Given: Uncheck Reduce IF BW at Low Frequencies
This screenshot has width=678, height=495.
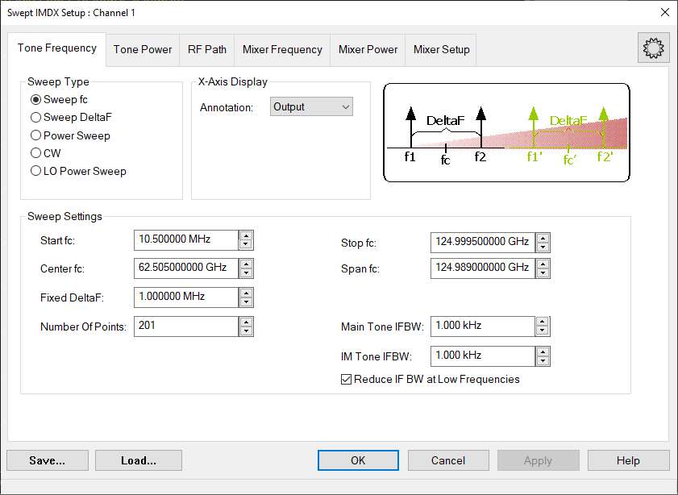Looking at the screenshot, I should pos(347,379).
